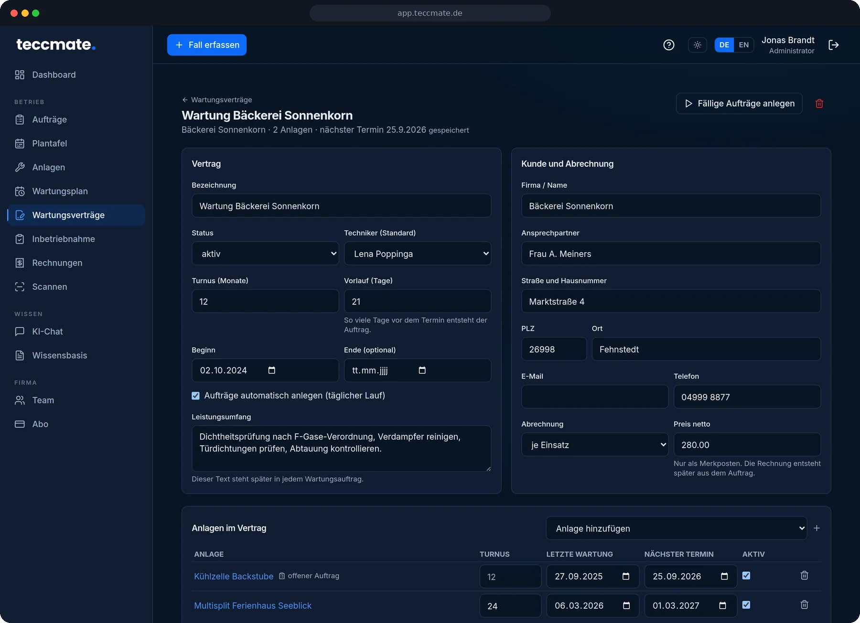Click the logout icon next to Jonas Brandt
Screen dimensions: 860x623
pyautogui.click(x=834, y=45)
